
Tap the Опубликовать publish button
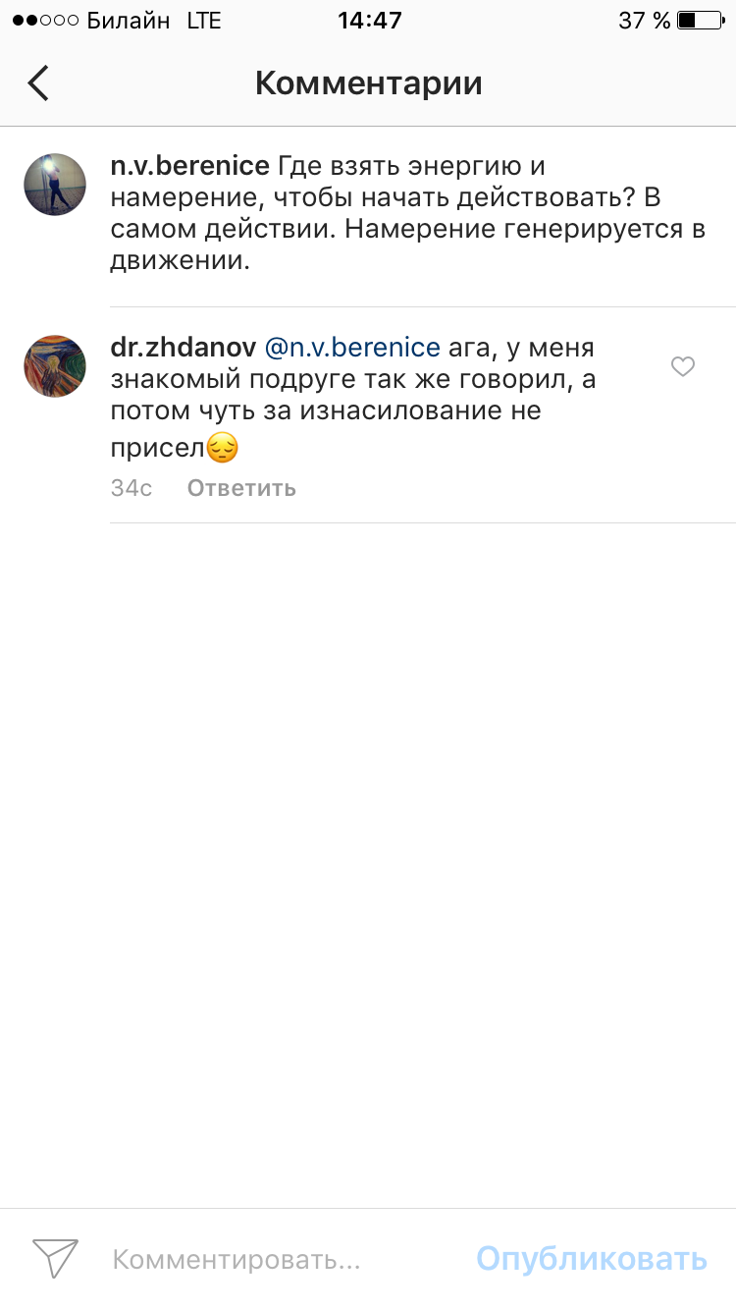point(592,1258)
